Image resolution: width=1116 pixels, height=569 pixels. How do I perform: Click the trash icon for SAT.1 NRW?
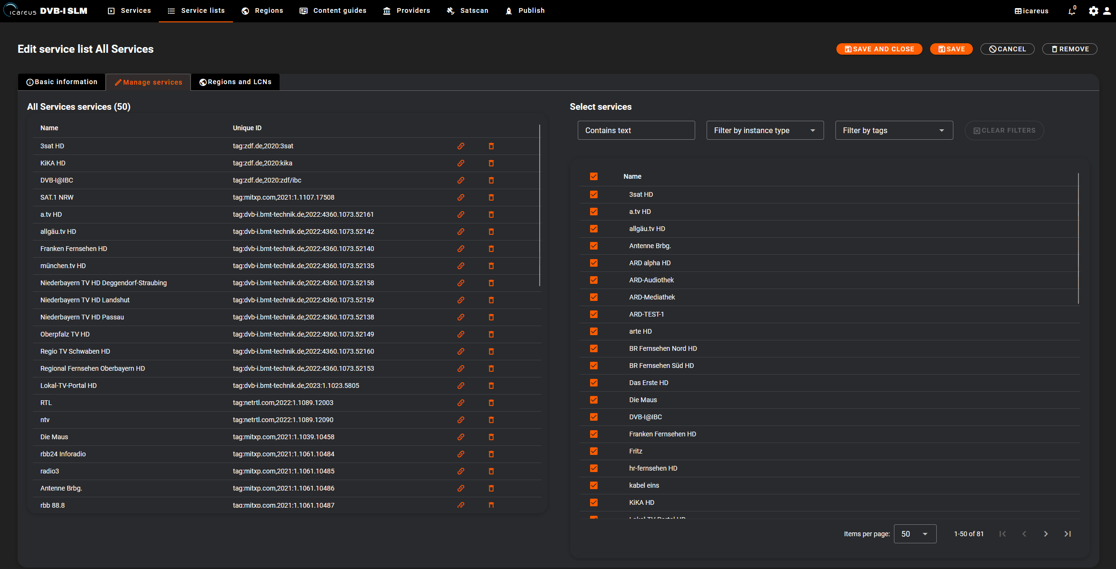(491, 197)
